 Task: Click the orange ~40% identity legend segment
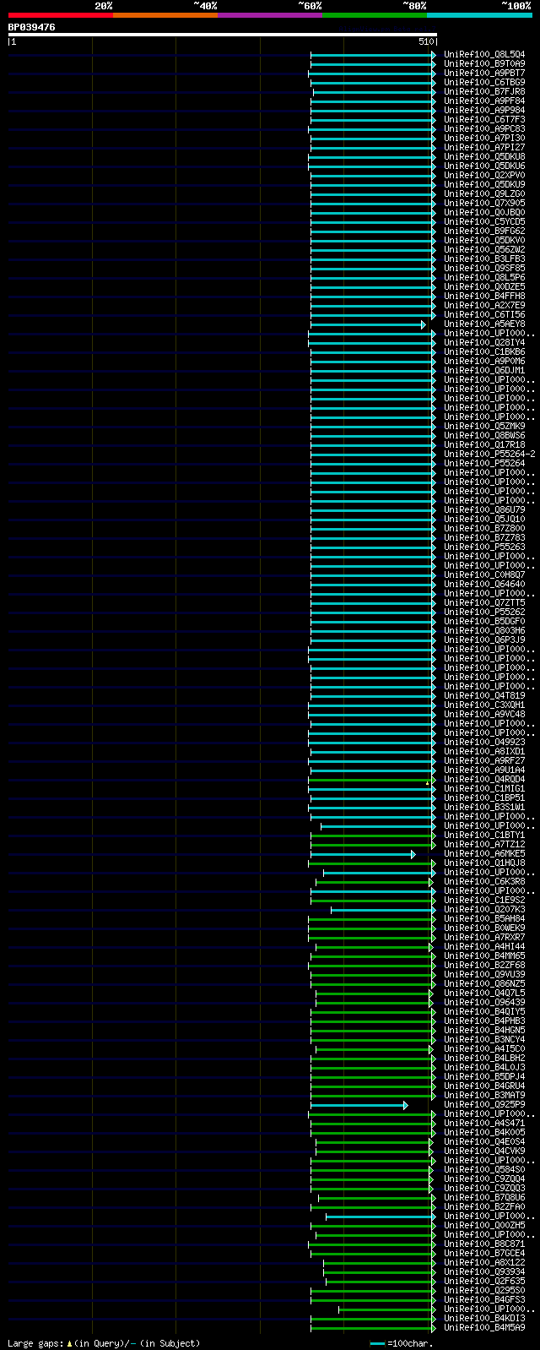165,15
